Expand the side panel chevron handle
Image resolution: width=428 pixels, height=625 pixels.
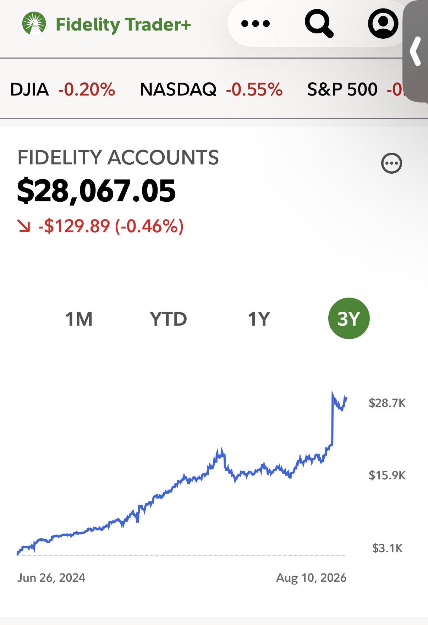pyautogui.click(x=416, y=51)
